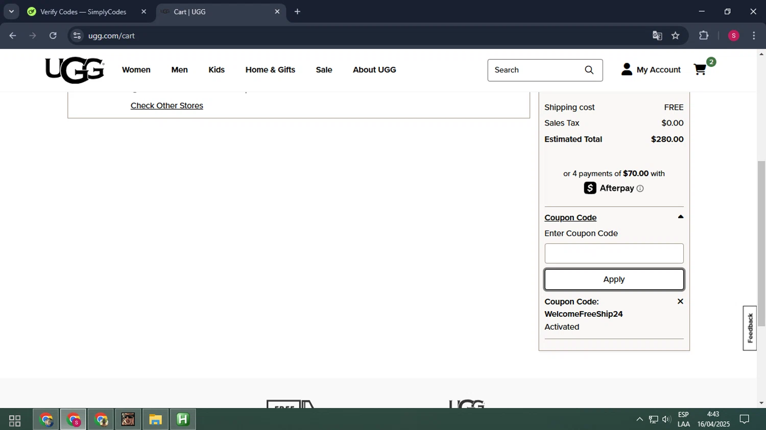Open the Men menu
This screenshot has height=430, width=766.
pyautogui.click(x=179, y=70)
